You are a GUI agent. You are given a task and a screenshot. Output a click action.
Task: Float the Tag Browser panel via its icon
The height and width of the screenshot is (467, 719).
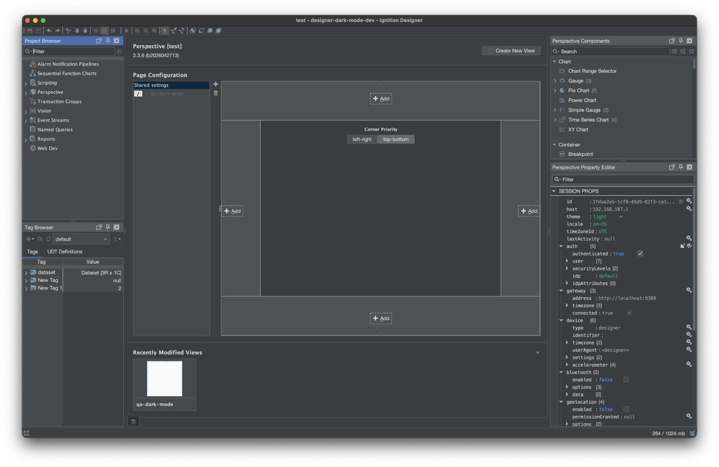(x=99, y=227)
